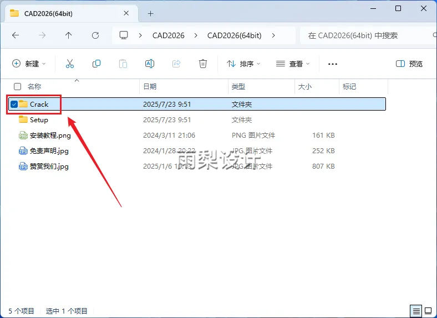Click the Setup folder icon
Screen dimensions: 437x318
(x=23, y=119)
